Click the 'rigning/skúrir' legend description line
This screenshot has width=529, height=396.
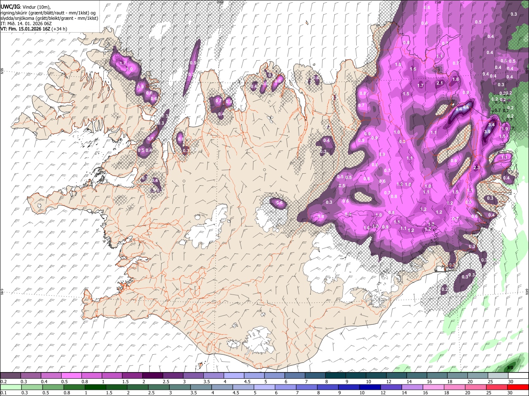(x=49, y=13)
